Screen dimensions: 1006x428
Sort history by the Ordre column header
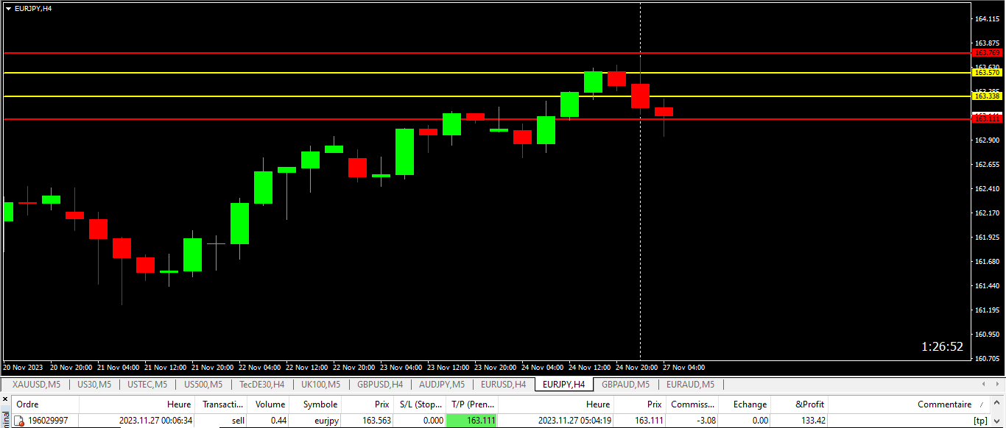point(28,404)
